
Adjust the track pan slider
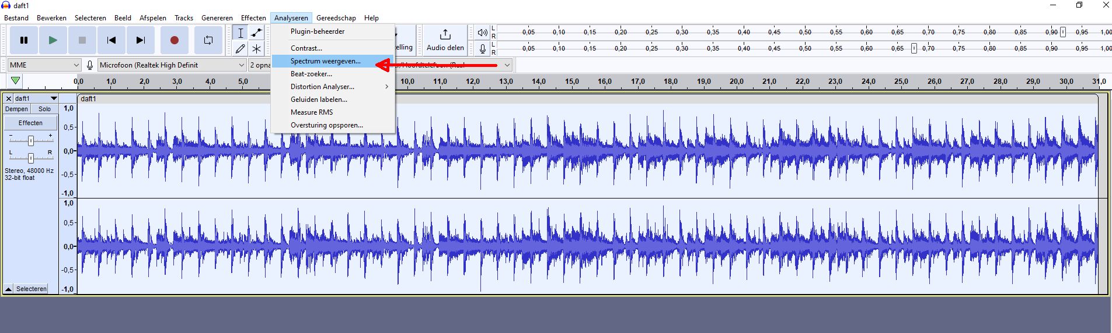click(x=31, y=158)
